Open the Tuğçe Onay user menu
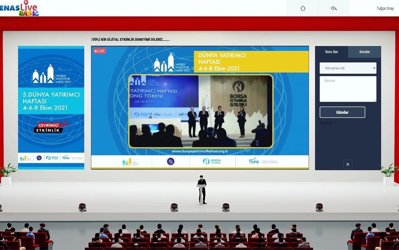 pos(385,8)
